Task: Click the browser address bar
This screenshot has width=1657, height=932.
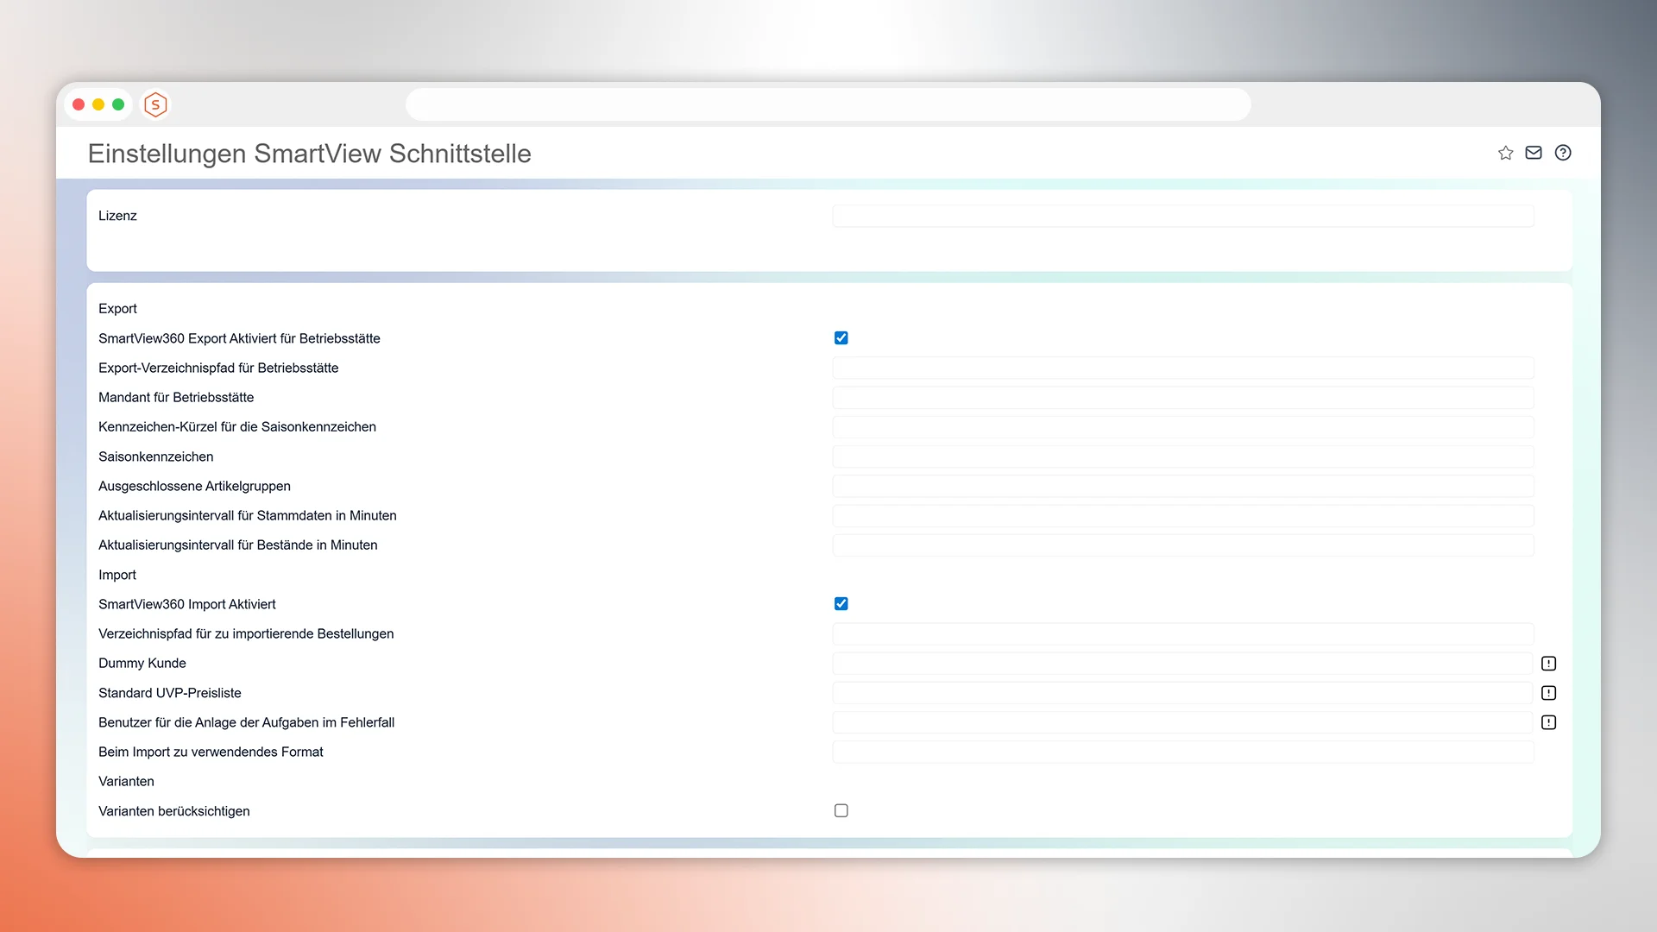Action: [x=828, y=104]
